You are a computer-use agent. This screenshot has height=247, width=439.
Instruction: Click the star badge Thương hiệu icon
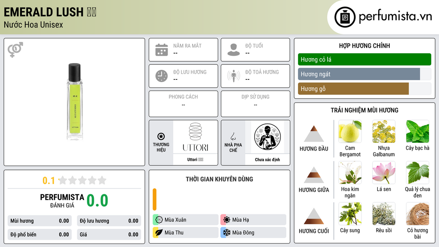(x=161, y=136)
